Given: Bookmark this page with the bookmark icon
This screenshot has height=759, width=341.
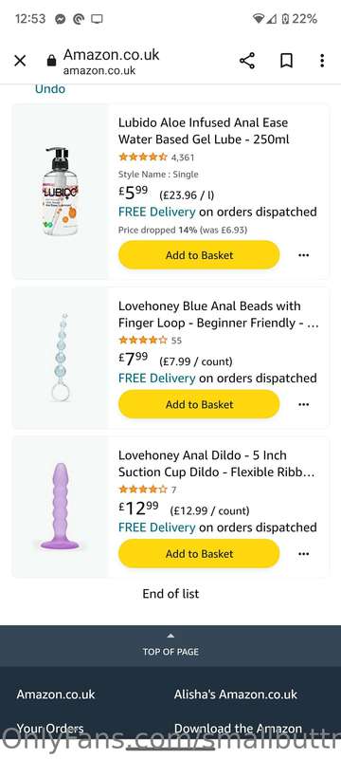Looking at the screenshot, I should click(286, 61).
